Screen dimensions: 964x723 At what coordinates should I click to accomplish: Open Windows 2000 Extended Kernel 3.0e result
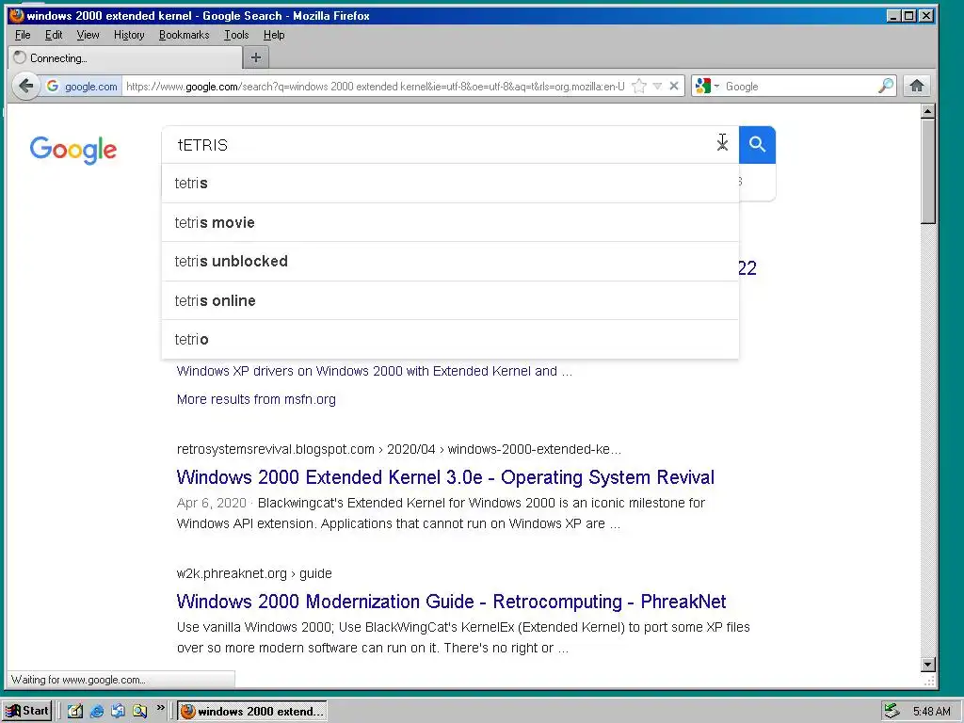pos(445,477)
